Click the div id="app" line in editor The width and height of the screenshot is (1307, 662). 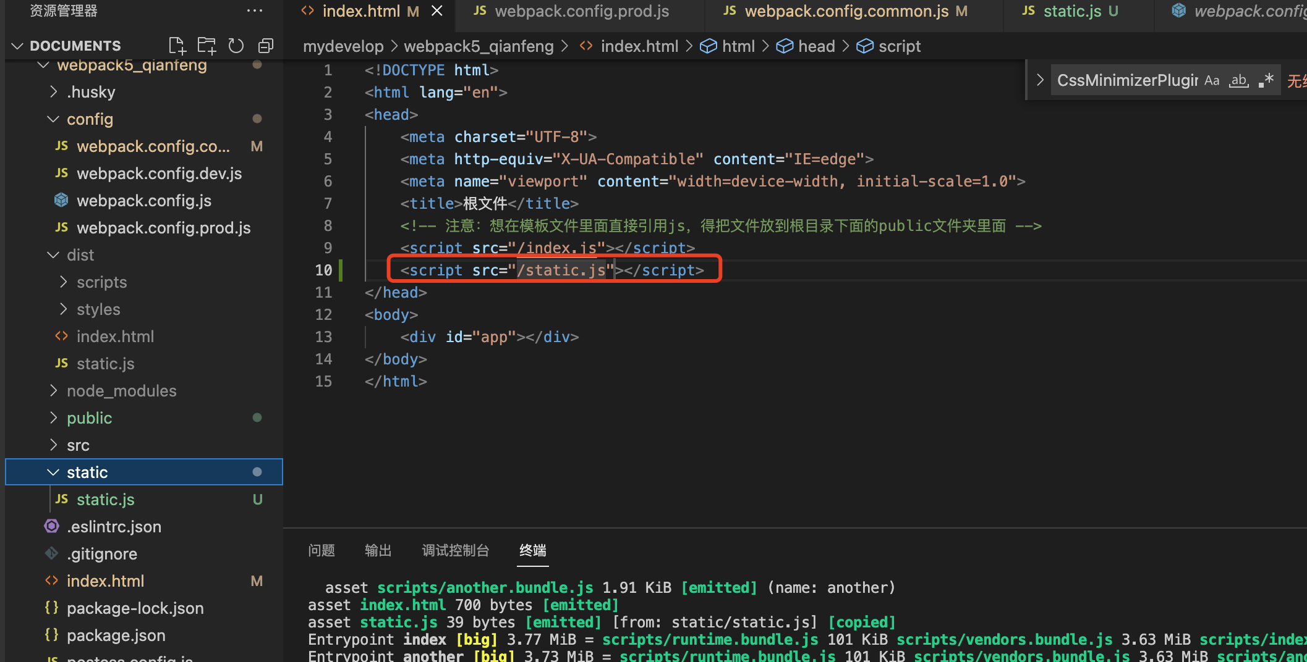(x=490, y=337)
